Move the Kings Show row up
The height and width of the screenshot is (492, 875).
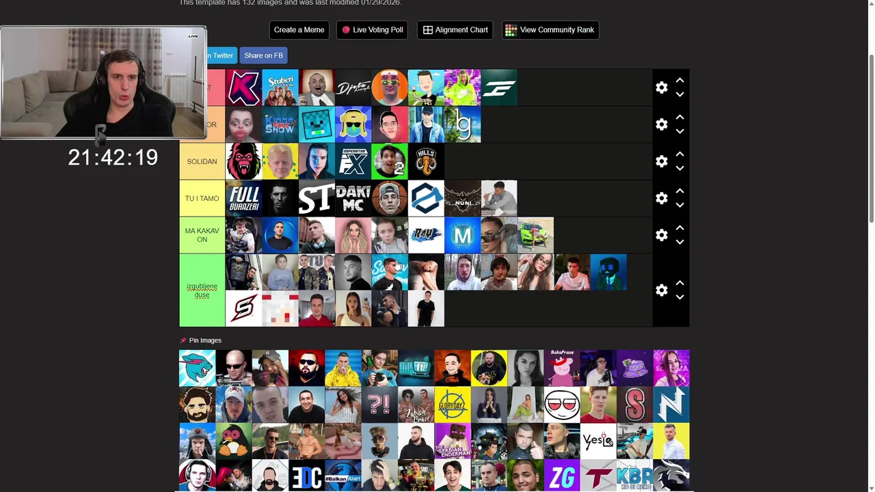[x=679, y=118]
